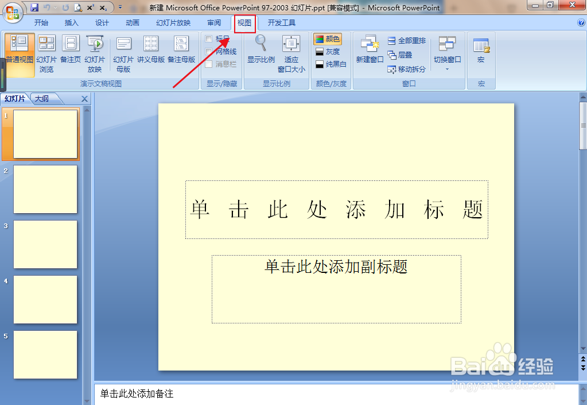Open 显示比例 zoom dialog

coord(261,50)
